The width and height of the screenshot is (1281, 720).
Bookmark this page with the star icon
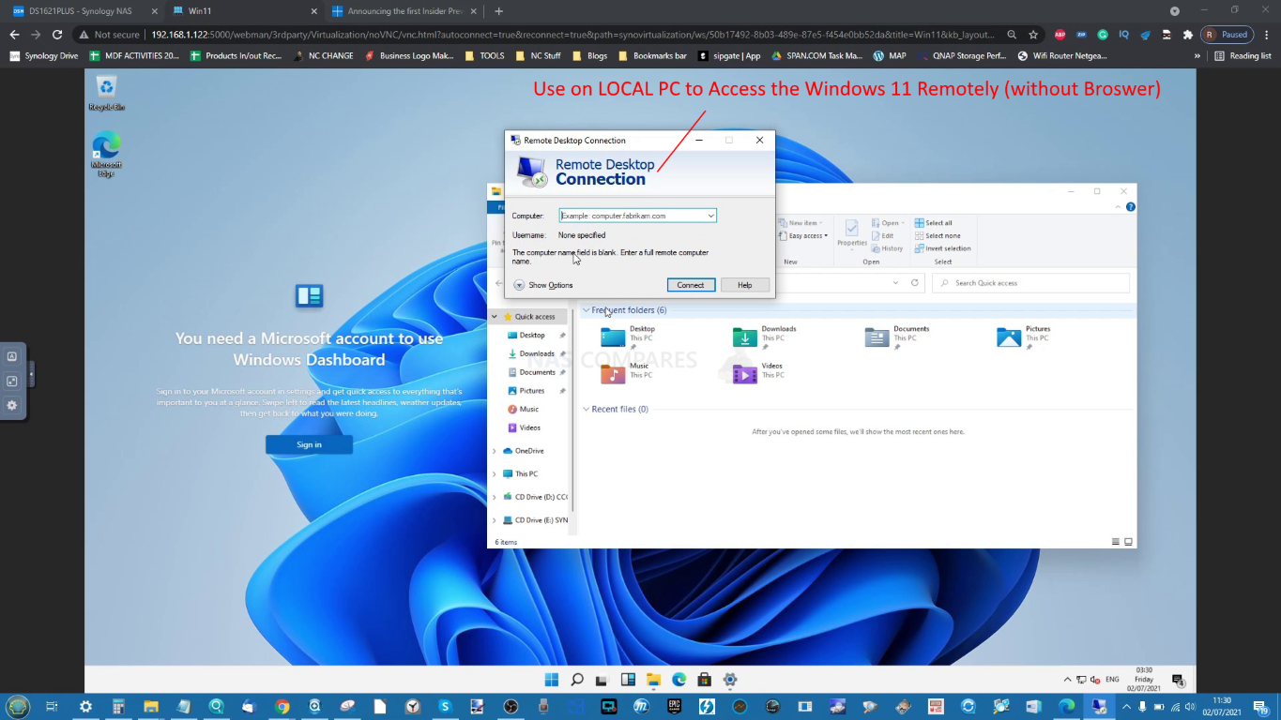pos(1033,35)
